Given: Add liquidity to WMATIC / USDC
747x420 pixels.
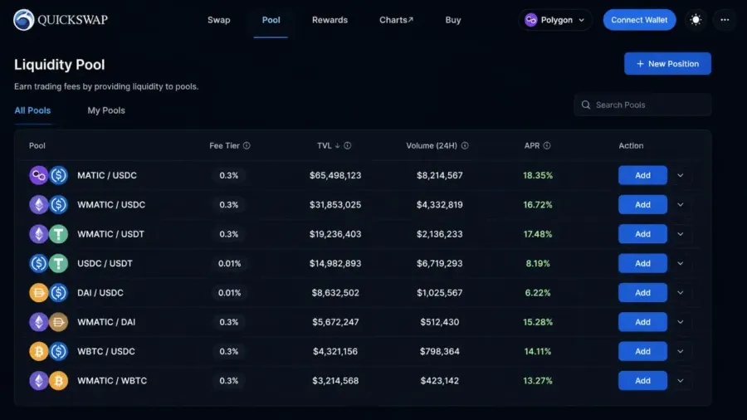Looking at the screenshot, I should click(x=642, y=205).
